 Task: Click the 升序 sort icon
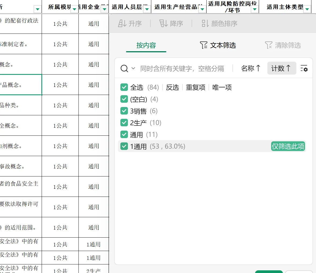coord(122,23)
